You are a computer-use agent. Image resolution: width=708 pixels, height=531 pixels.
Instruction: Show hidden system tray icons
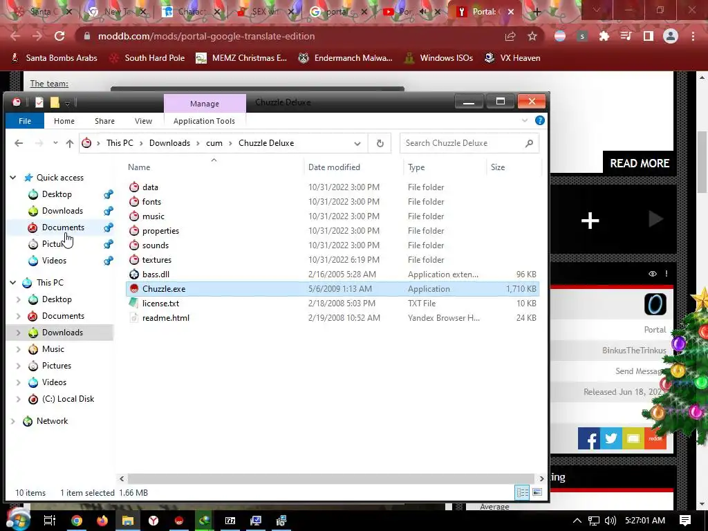coord(577,521)
